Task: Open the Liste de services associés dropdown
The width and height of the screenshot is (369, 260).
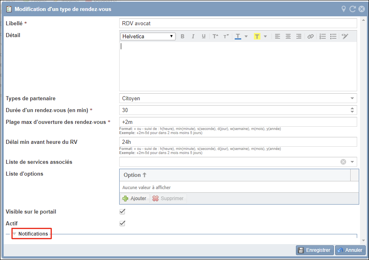Action: [x=352, y=162]
